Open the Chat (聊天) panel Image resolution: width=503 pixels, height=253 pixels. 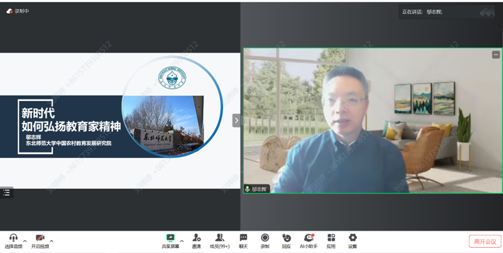243,238
